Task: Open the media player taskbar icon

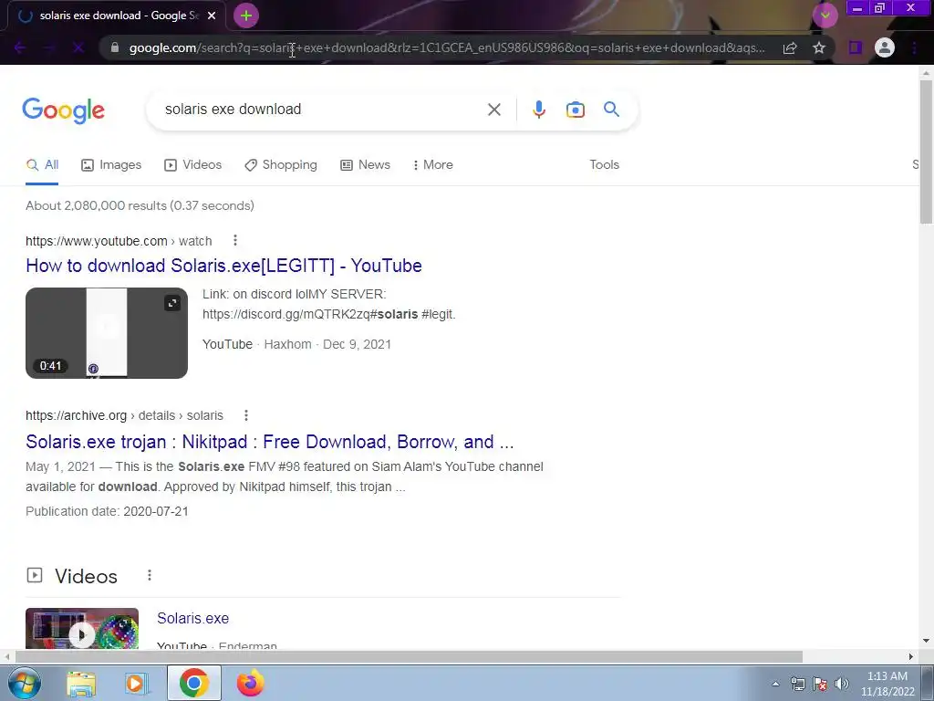Action: 137,684
